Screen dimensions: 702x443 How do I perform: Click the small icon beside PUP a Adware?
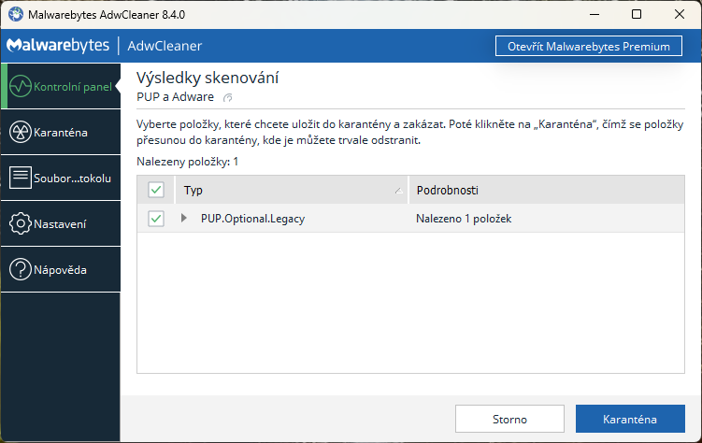coord(227,97)
